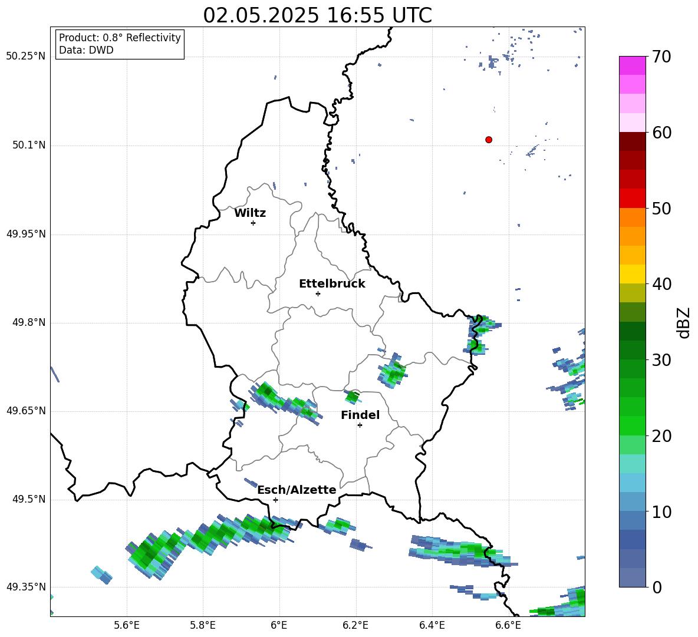Click the Wiltz location cross marker

pos(253,223)
